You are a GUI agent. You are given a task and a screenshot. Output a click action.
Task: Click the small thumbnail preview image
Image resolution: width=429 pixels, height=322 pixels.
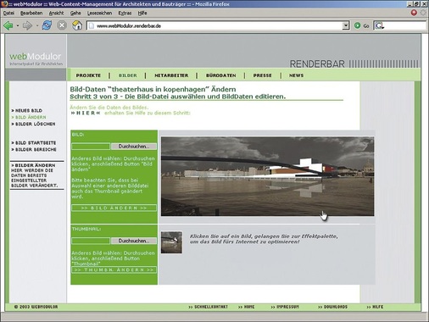click(171, 242)
